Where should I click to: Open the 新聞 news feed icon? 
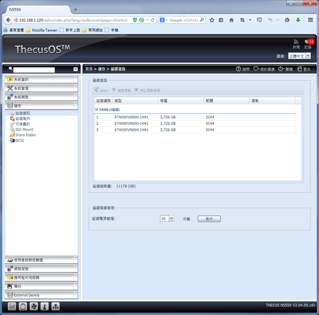(296, 44)
